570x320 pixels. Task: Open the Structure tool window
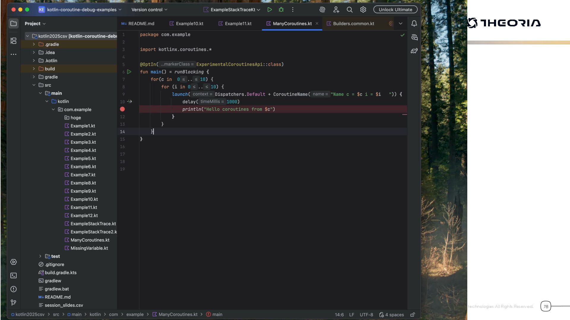click(x=13, y=41)
